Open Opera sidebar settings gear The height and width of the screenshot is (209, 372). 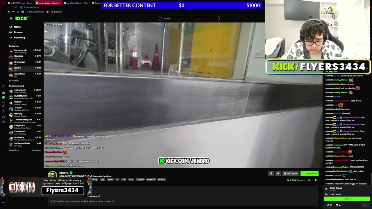click(x=3, y=122)
